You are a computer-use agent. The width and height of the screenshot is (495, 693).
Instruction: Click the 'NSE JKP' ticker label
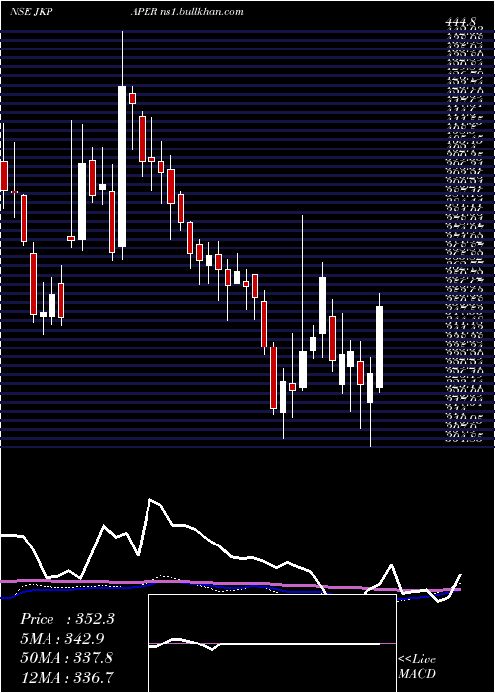click(x=32, y=12)
